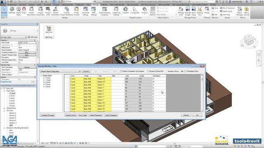
Task: Click the ViewCube in the 3D view
Action: (249, 40)
